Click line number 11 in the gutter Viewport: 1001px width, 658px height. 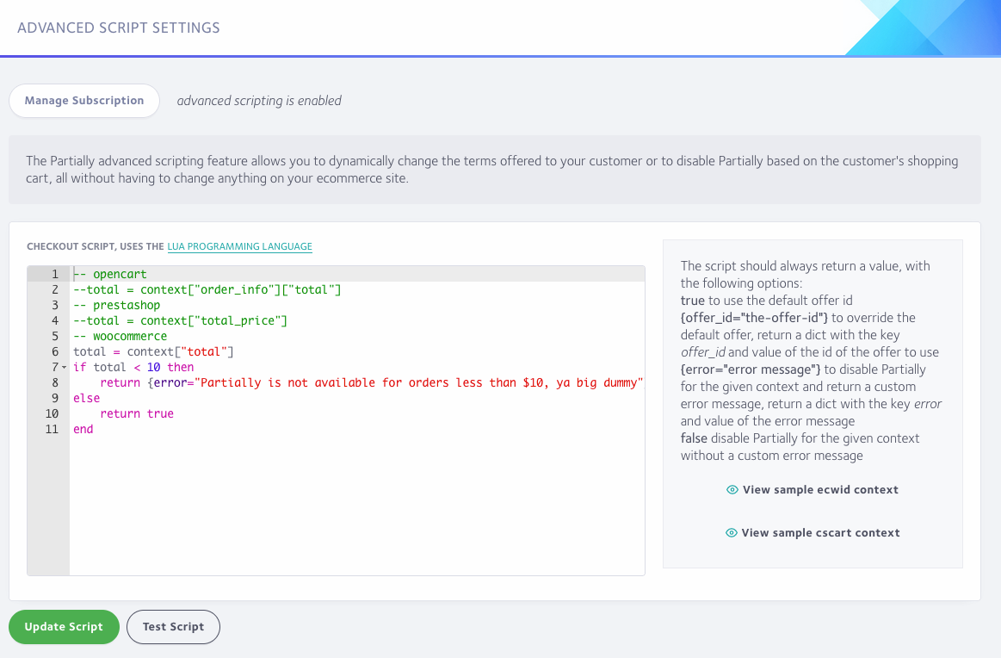point(52,429)
